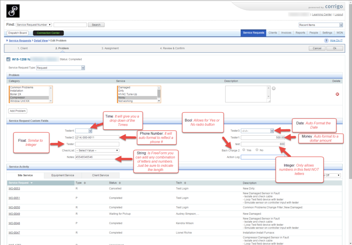Screen dimensions: 352x245
Task: Switch to the WON tab
Action: click(x=339, y=33)
